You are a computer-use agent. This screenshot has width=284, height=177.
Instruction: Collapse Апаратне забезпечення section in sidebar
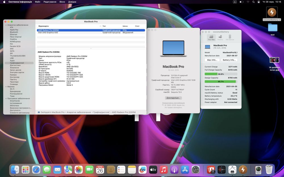point(6,25)
